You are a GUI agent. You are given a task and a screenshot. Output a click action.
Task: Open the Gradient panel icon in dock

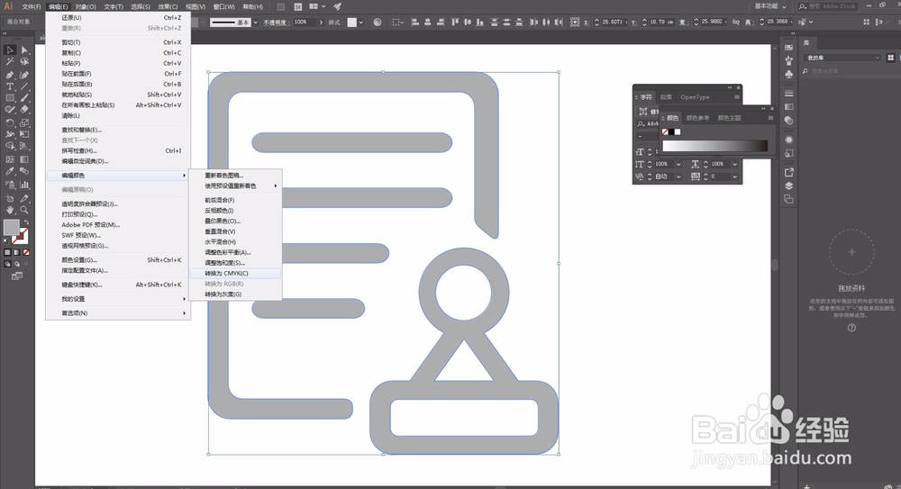pos(789,107)
